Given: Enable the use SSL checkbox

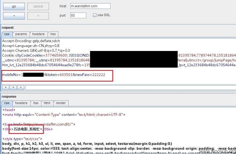Looking at the screenshot, I should click(95, 15).
